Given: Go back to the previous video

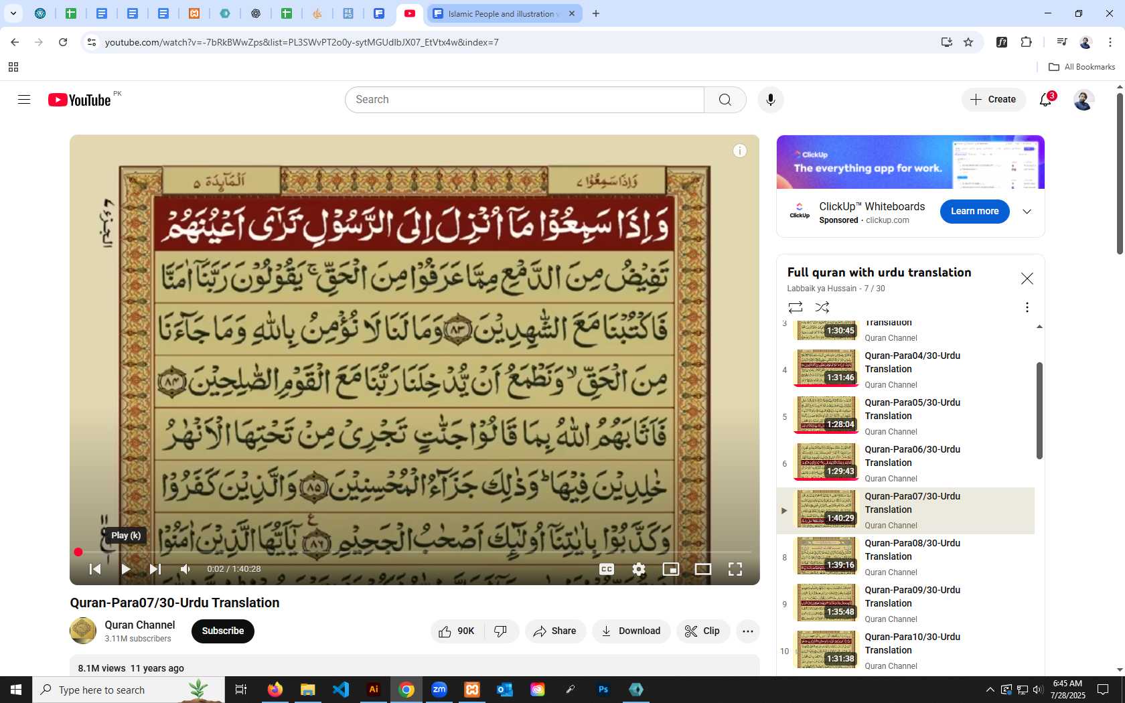Looking at the screenshot, I should [x=95, y=569].
